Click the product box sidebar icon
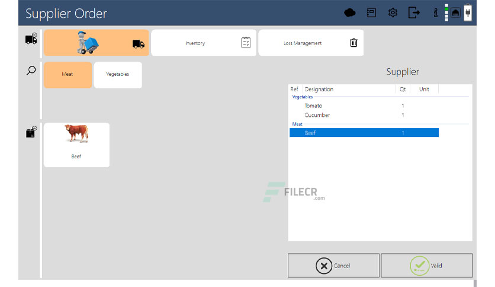This screenshot has height=287, width=495. tap(31, 132)
